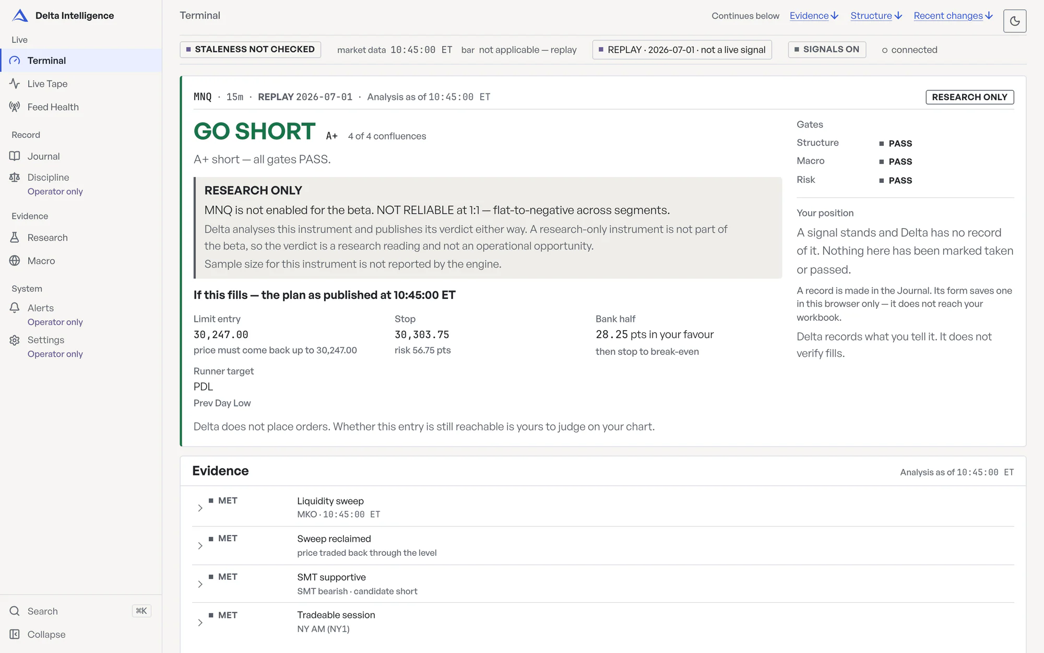Screen dimensions: 1044x653
Task: Open Research via flask icon
Action: (x=15, y=238)
